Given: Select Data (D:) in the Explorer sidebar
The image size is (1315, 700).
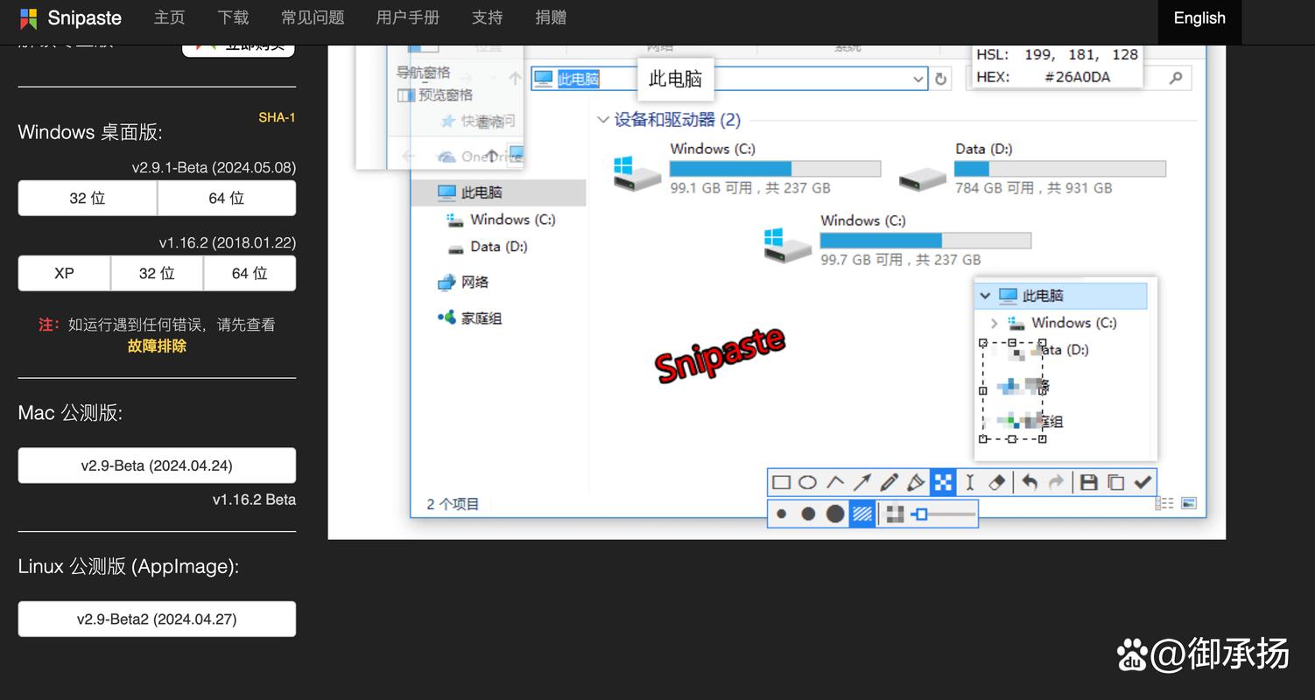Looking at the screenshot, I should click(x=488, y=247).
